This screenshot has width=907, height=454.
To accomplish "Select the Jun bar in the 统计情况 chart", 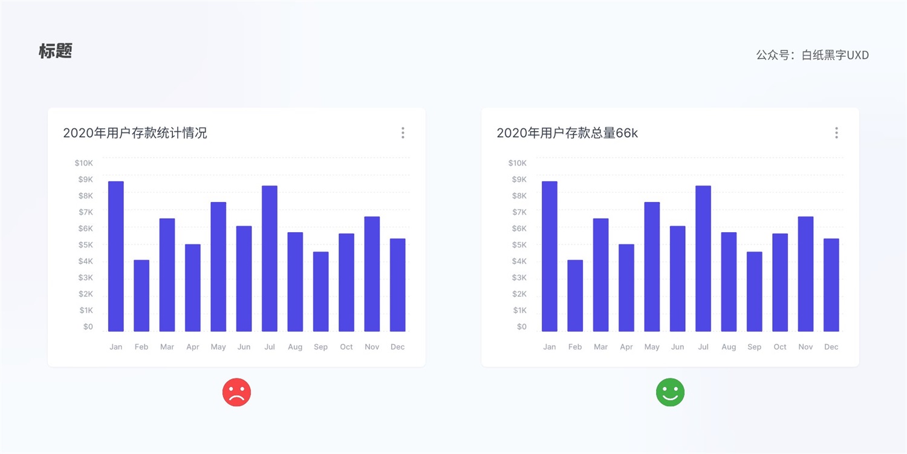I will point(244,279).
